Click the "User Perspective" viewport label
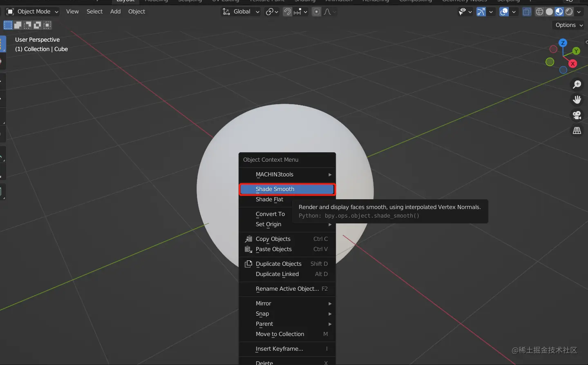The height and width of the screenshot is (365, 588). click(x=37, y=40)
